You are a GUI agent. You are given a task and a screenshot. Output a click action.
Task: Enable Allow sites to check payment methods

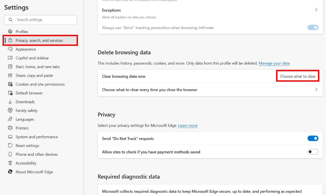(x=313, y=152)
